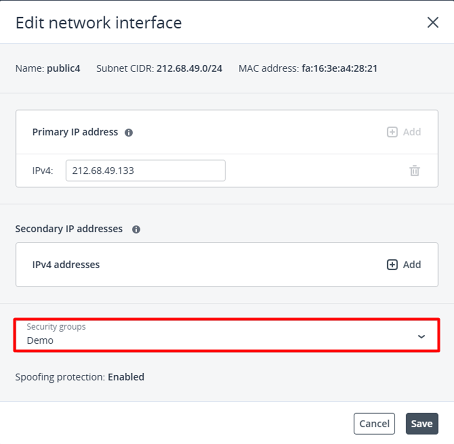Viewport: 454px width, 444px height.
Task: Click the Edit network interface title
Action: pyautogui.click(x=99, y=22)
